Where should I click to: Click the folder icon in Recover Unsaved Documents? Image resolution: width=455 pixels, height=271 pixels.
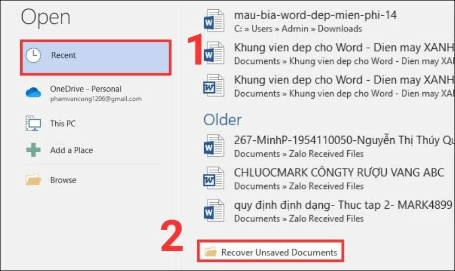click(x=210, y=251)
